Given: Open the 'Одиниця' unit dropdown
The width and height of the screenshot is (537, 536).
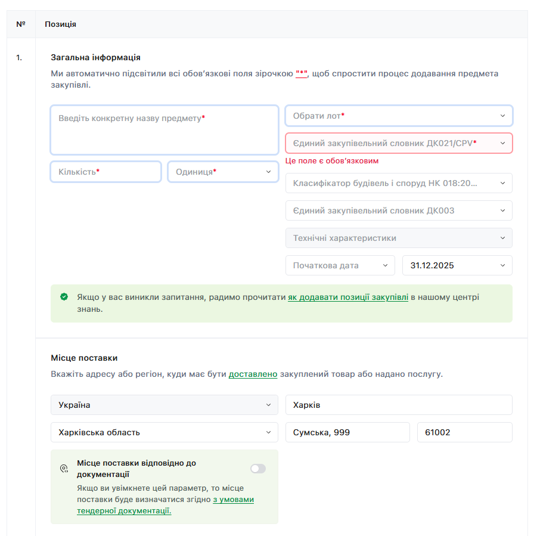Looking at the screenshot, I should [223, 172].
